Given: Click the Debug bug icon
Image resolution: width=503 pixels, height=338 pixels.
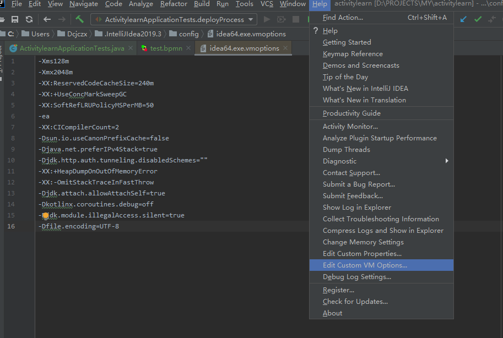Looking at the screenshot, I should tap(282, 20).
